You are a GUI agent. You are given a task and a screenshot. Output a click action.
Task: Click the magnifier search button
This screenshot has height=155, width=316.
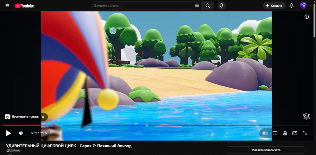[208, 6]
